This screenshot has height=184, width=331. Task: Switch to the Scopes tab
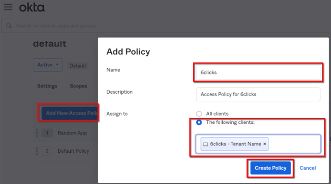click(78, 86)
